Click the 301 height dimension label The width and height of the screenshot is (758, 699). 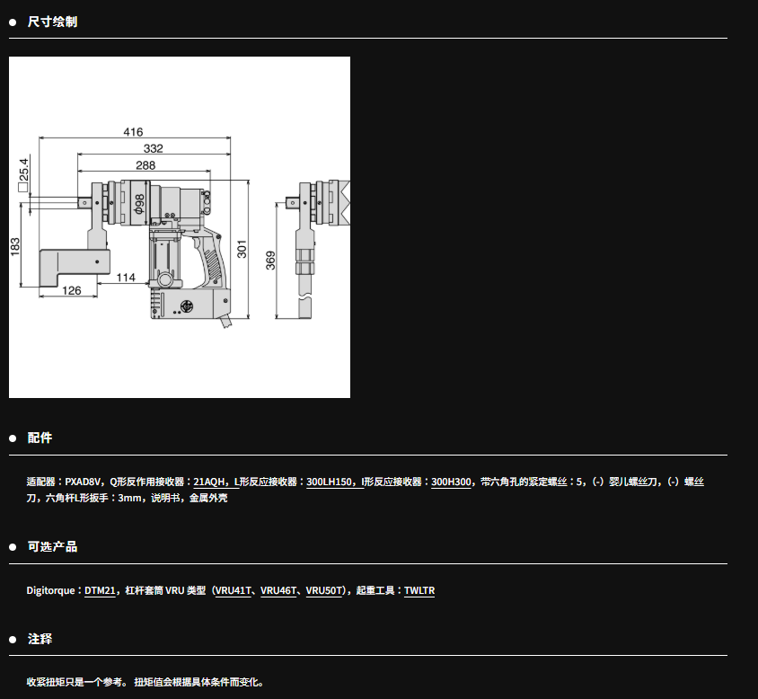[242, 249]
